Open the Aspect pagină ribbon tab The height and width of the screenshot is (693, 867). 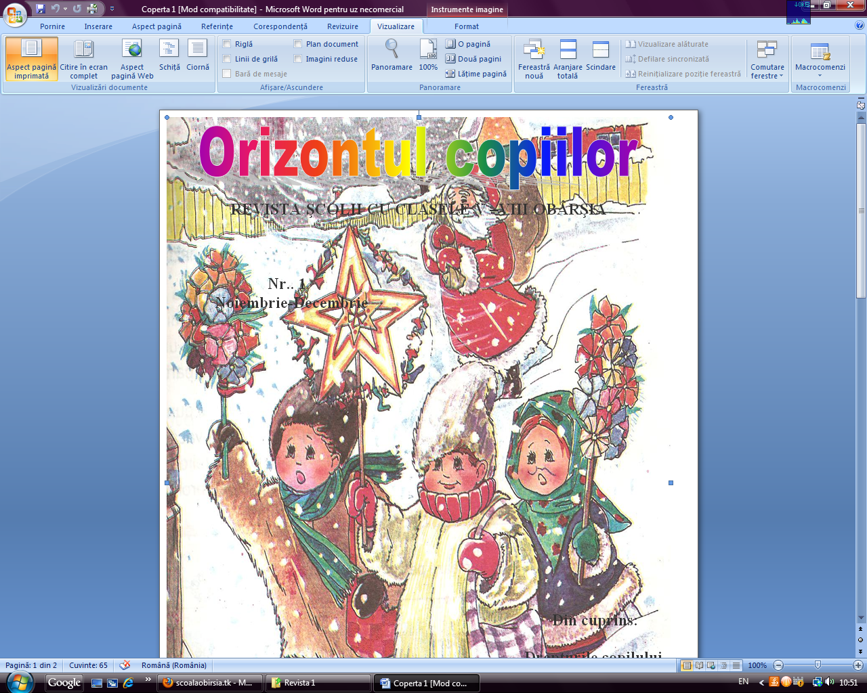(x=156, y=26)
